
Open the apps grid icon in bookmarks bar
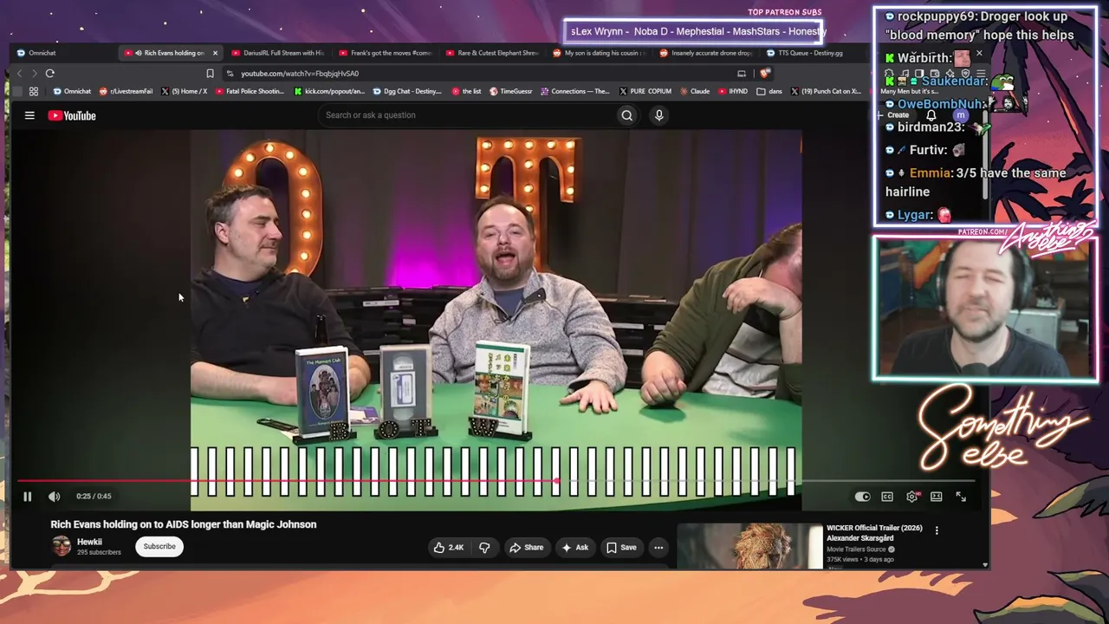point(33,91)
